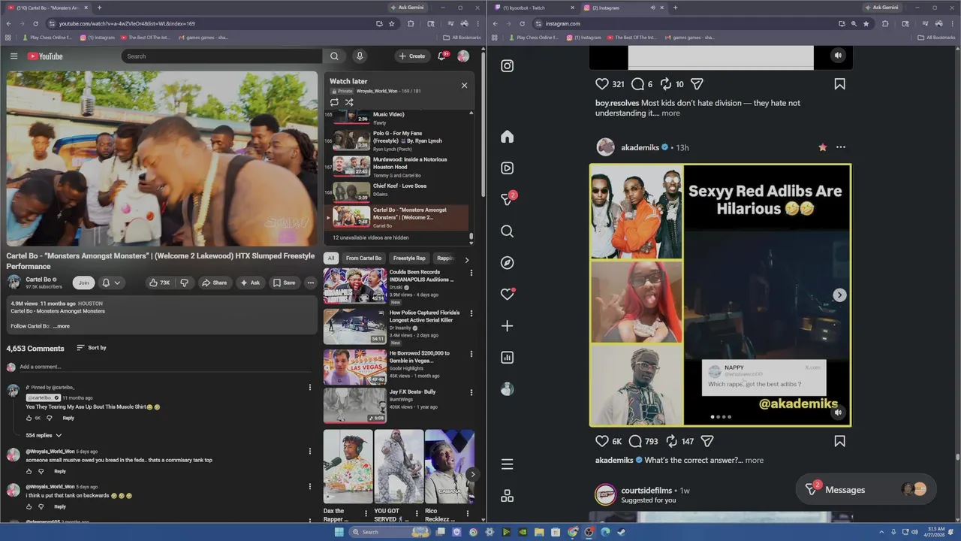Expand akademiks caption with more
Screen dimensions: 961x541
[755, 461]
